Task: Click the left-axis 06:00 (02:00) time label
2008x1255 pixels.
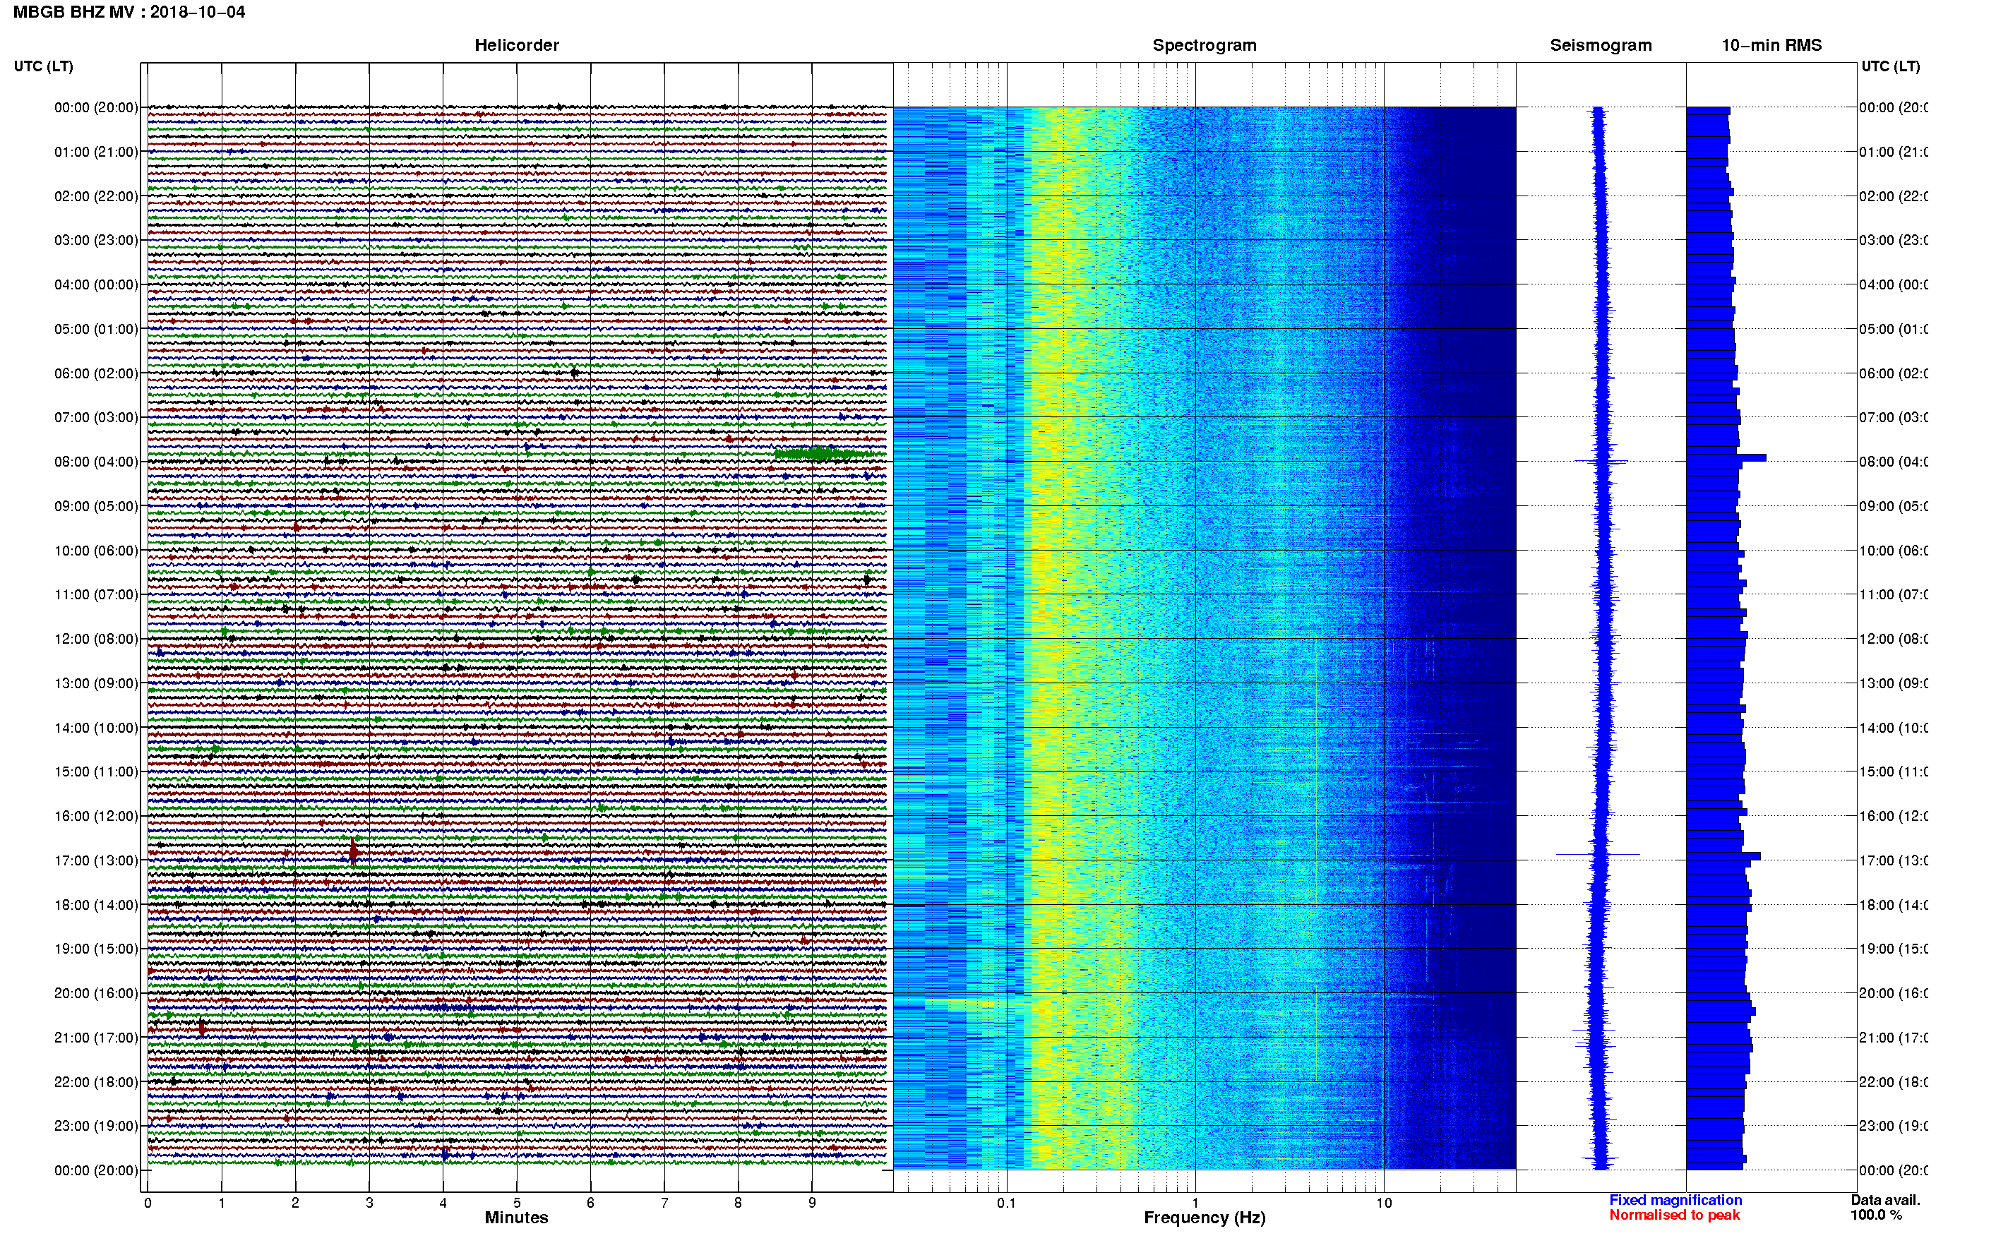Action: click(96, 373)
